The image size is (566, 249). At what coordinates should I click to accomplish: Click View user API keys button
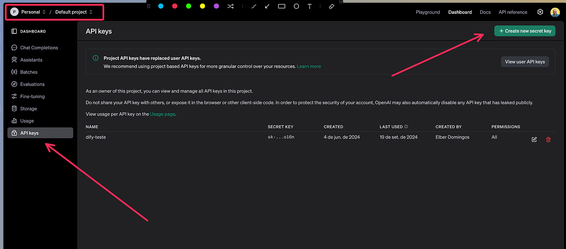point(525,61)
